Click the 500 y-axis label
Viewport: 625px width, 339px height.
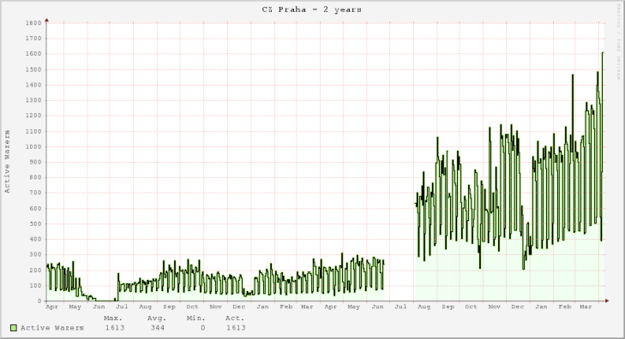click(x=35, y=224)
